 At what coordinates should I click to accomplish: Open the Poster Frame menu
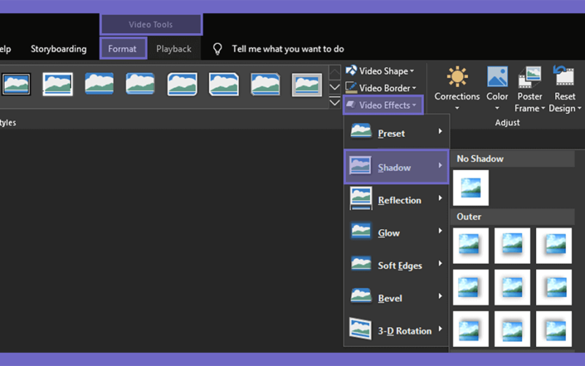click(x=529, y=89)
